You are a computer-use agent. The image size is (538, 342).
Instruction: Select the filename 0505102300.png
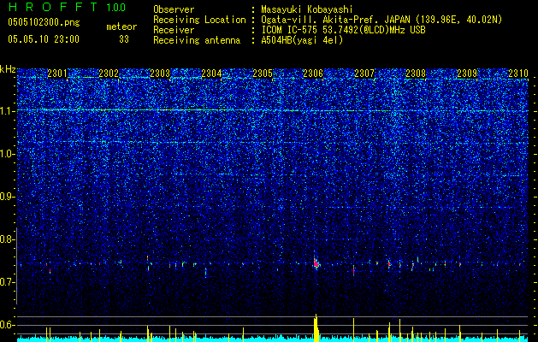tap(44, 22)
